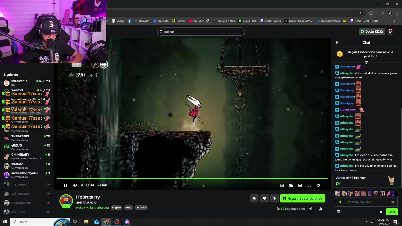Click the JETLIFE tag
This screenshot has height=226, width=402.
point(141,207)
